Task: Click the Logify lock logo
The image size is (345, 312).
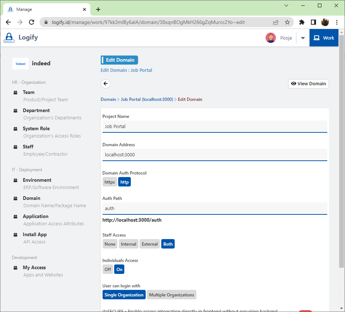Action: 9,38
